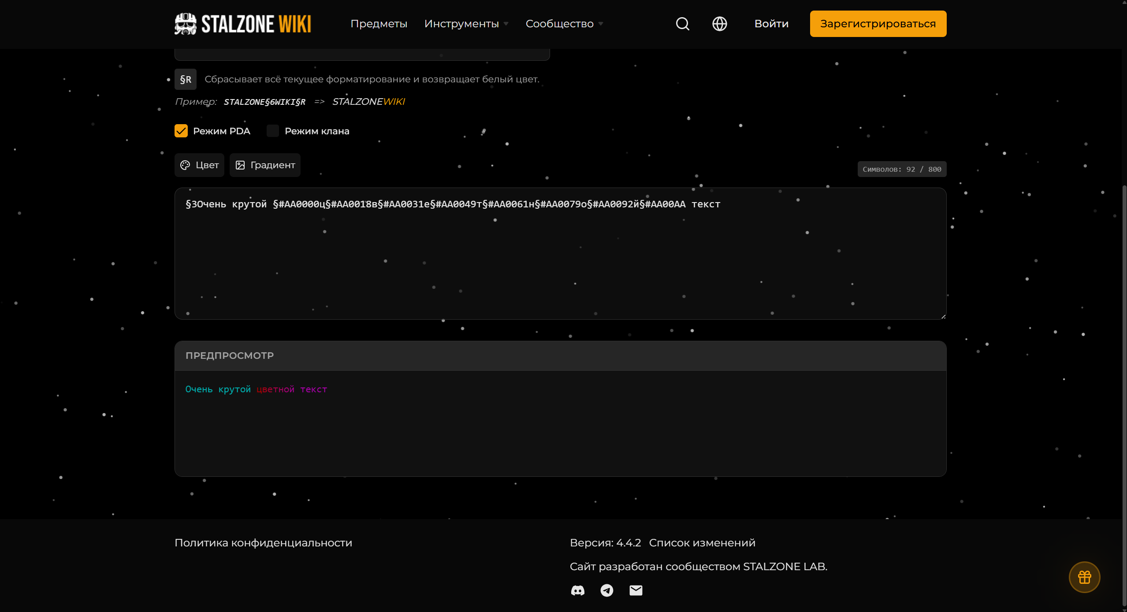Open the email envelope icon
1127x612 pixels.
636,590
